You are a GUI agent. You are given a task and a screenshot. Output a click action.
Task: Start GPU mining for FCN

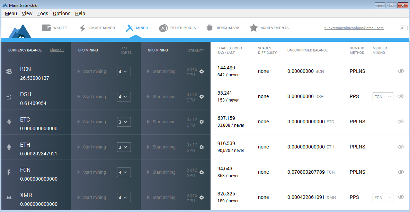(x=161, y=172)
